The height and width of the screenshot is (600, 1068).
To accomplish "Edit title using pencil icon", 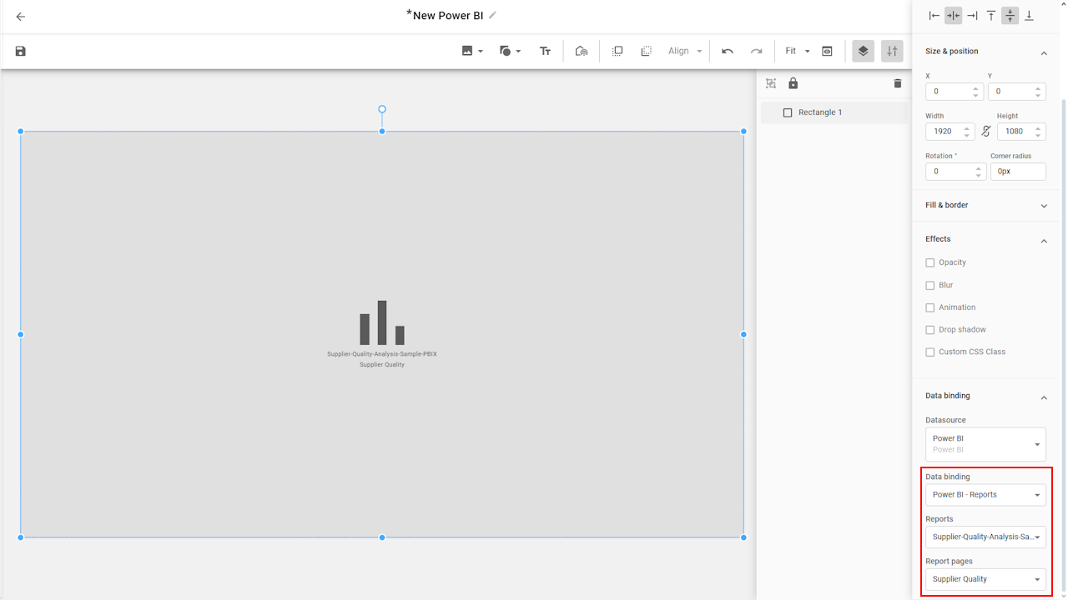I will pos(492,16).
